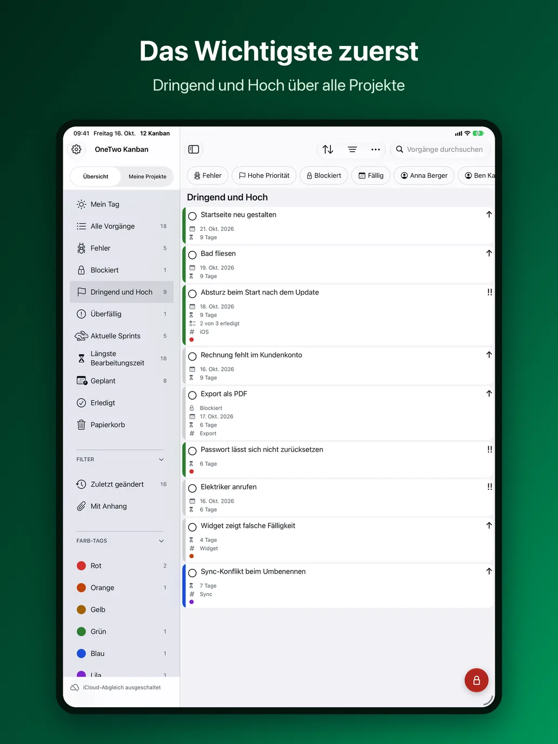Filter by Blockiert chip
This screenshot has height=744, width=558.
click(323, 175)
